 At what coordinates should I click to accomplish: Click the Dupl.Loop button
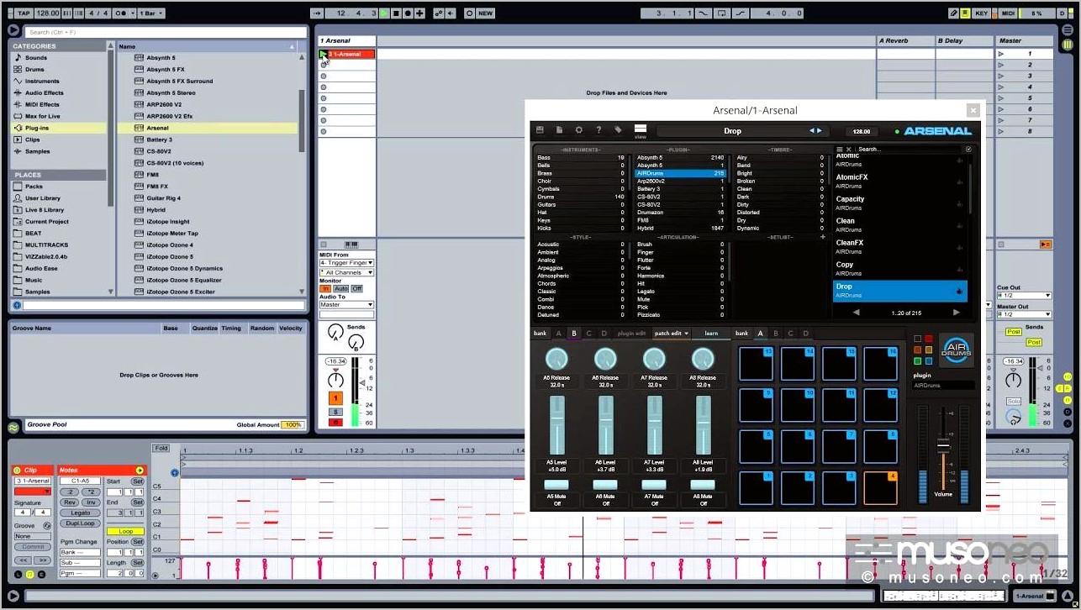81,523
